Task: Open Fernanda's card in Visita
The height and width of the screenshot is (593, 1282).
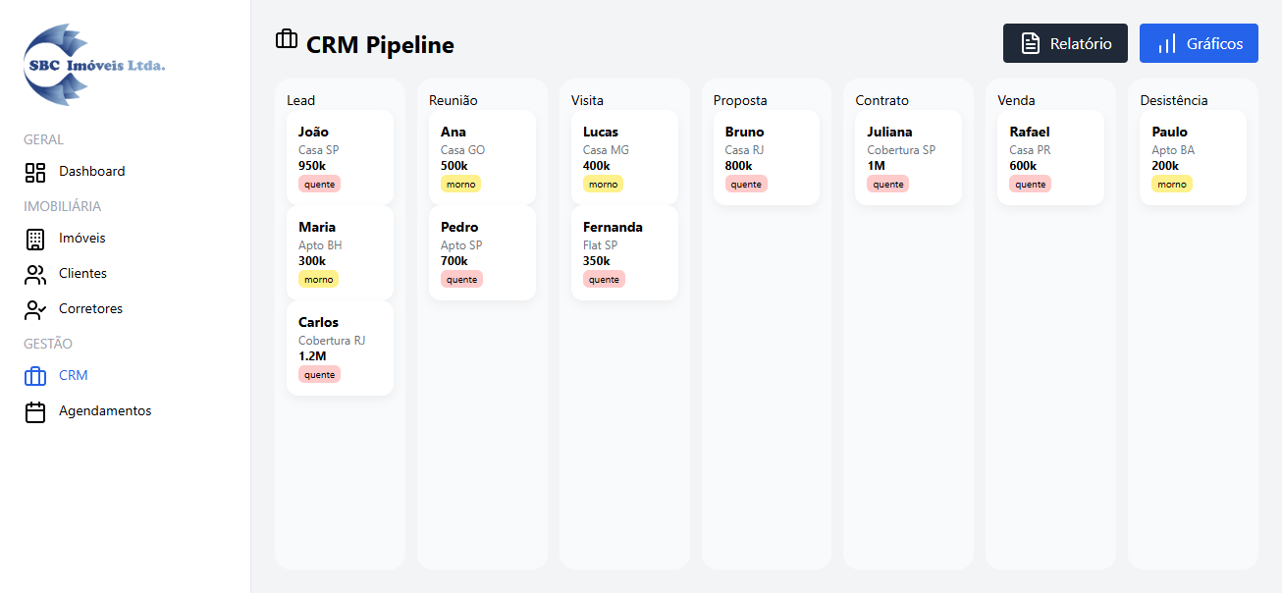Action: pyautogui.click(x=624, y=252)
